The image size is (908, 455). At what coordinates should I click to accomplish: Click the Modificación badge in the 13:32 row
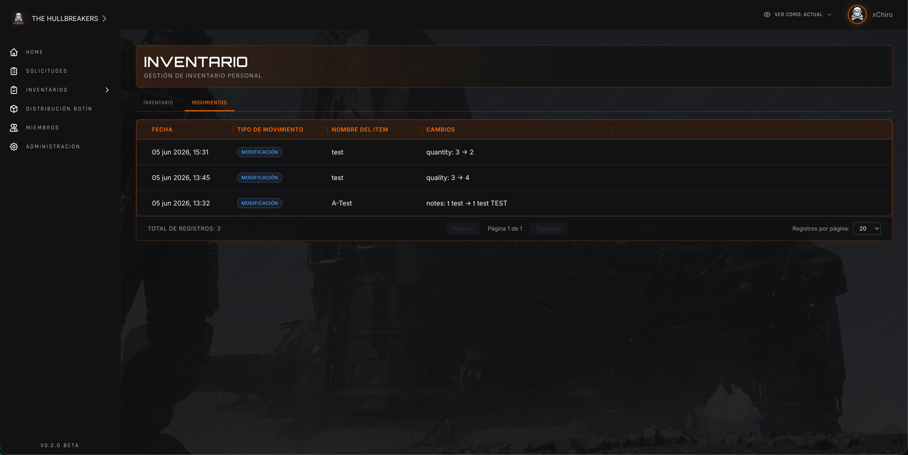[259, 203]
